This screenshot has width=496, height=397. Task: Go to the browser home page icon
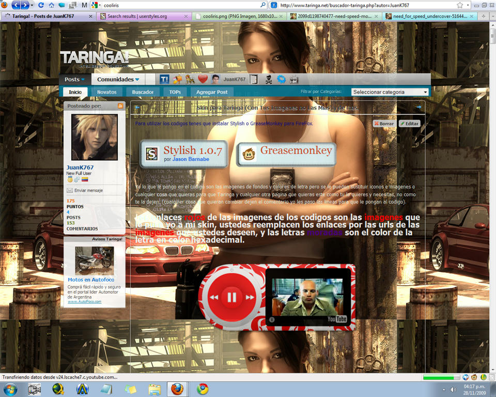point(51,5)
